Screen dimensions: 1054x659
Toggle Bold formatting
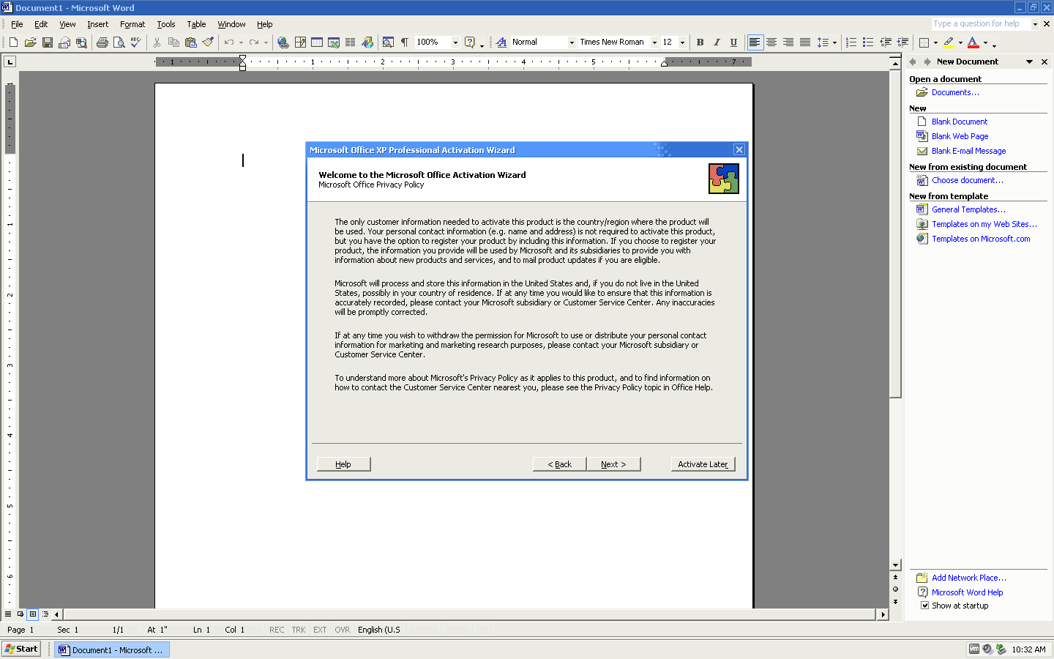point(700,42)
